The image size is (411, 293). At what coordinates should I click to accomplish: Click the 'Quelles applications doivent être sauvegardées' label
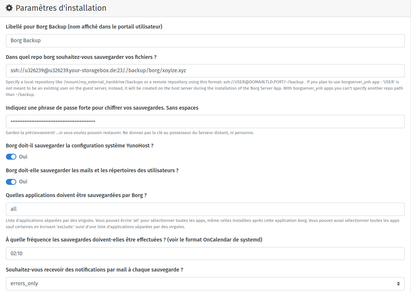pos(76,195)
